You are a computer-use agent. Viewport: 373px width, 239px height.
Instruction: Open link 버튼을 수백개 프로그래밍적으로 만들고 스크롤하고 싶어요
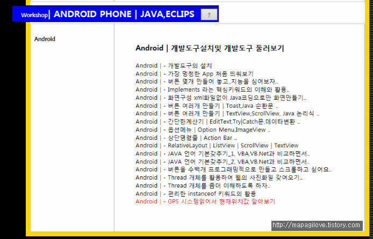234,169
